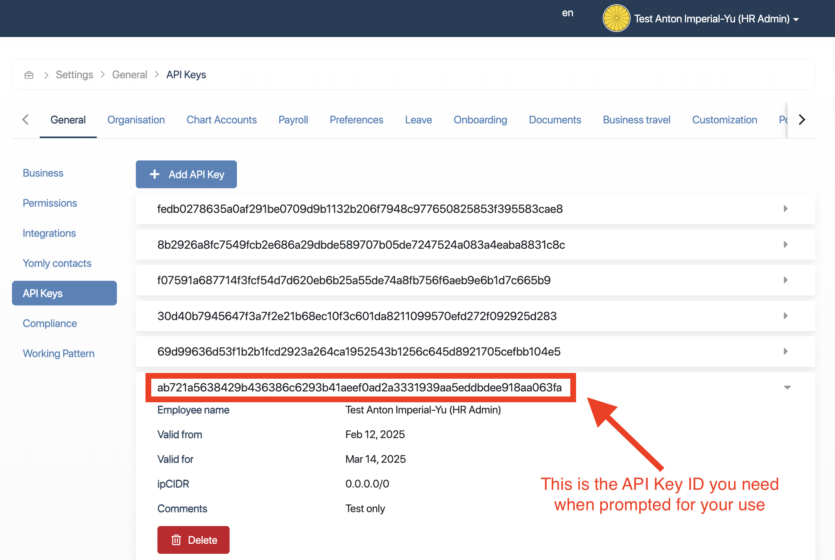Open user menu dropdown caret

[x=796, y=19]
